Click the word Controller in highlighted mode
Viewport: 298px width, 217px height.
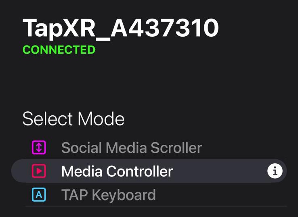click(139, 171)
